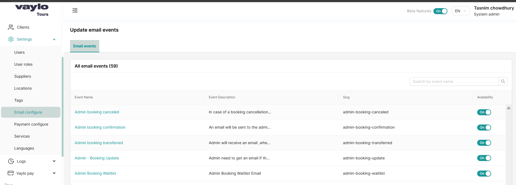Click the Settings gear icon
Image resolution: width=516 pixels, height=185 pixels.
coord(11,39)
